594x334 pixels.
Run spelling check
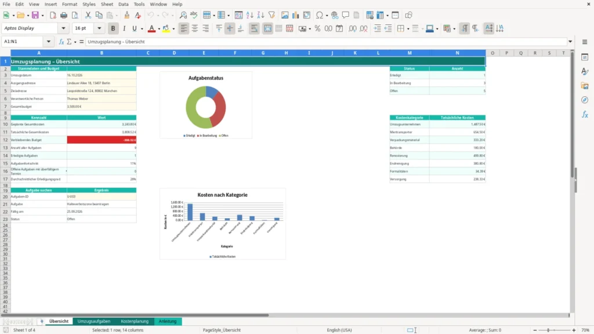point(194,15)
